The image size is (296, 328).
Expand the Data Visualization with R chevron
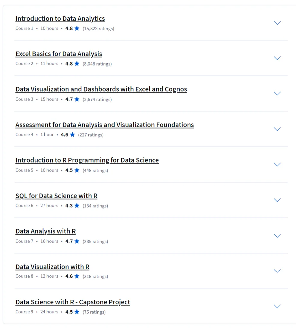coord(277,271)
